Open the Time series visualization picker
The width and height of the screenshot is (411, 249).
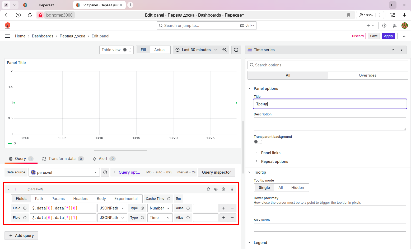click(x=321, y=50)
